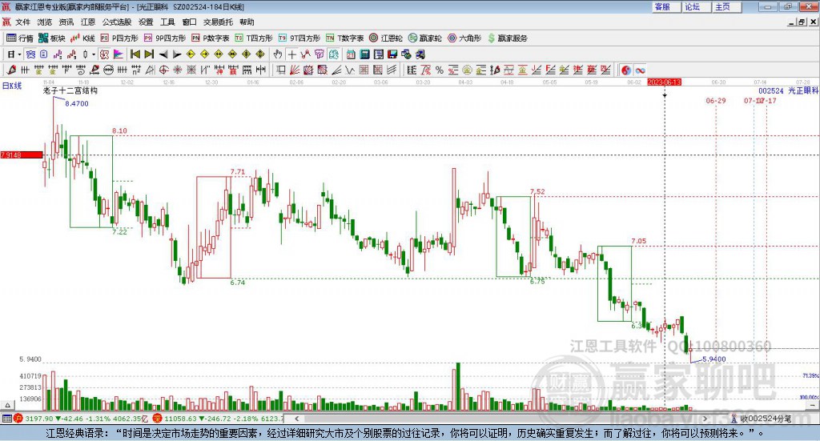Viewport: 820px width, 441px height.
Task: Open 赢家服务 with the dollar icon
Action: click(x=507, y=38)
